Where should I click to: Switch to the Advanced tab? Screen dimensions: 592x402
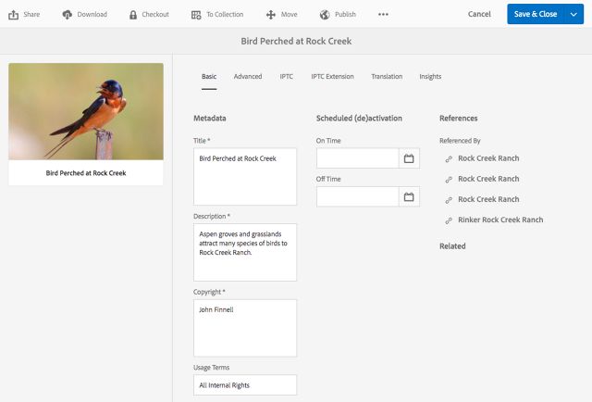click(x=248, y=77)
